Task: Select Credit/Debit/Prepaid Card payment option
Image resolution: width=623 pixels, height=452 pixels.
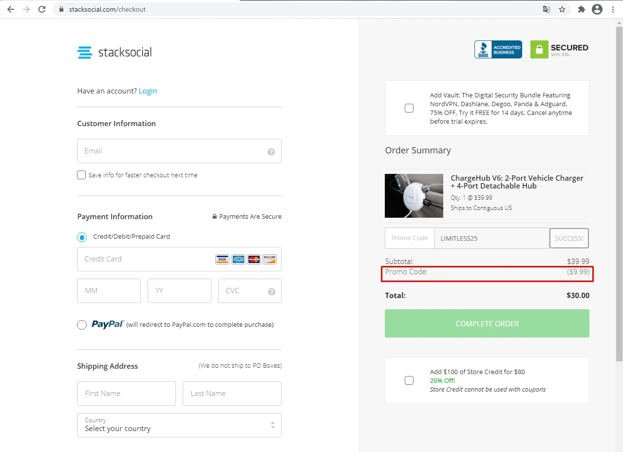Action: pos(82,237)
